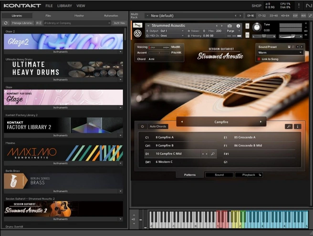
Task: Click the Native Instruments logo at the top right
Action: (x=309, y=6)
